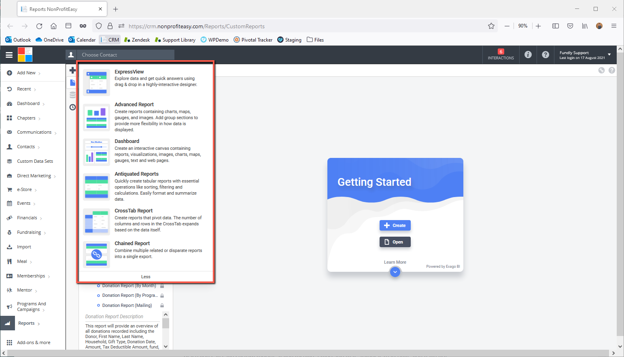Select the ExpressView report icon
The width and height of the screenshot is (624, 357).
click(x=96, y=82)
